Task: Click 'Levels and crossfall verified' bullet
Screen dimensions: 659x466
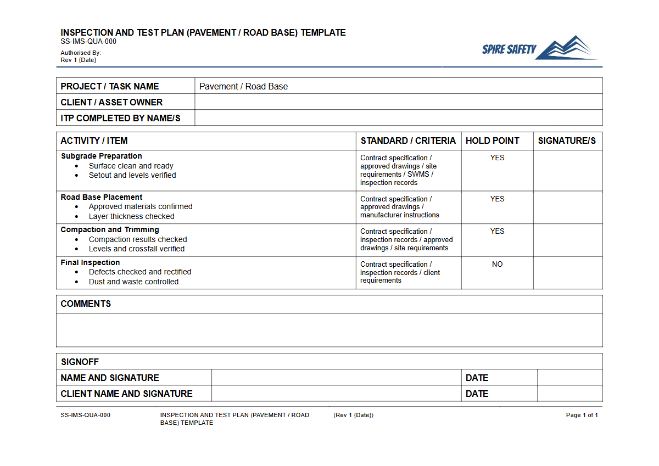Action: click(137, 249)
